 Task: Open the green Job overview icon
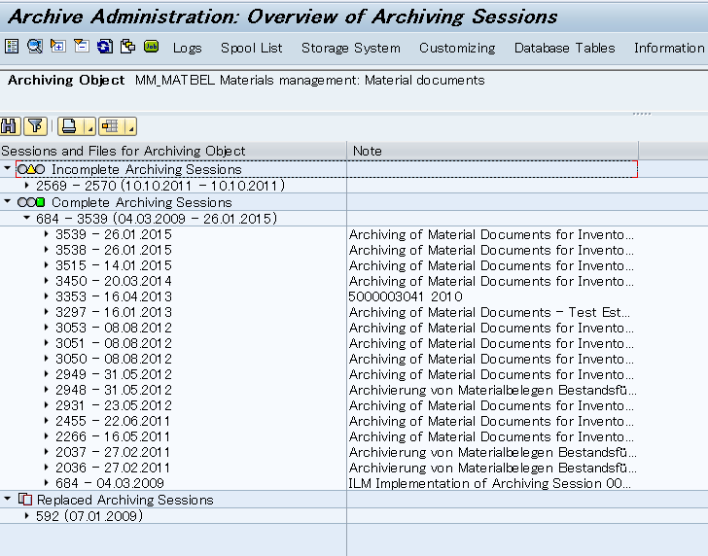click(x=152, y=46)
